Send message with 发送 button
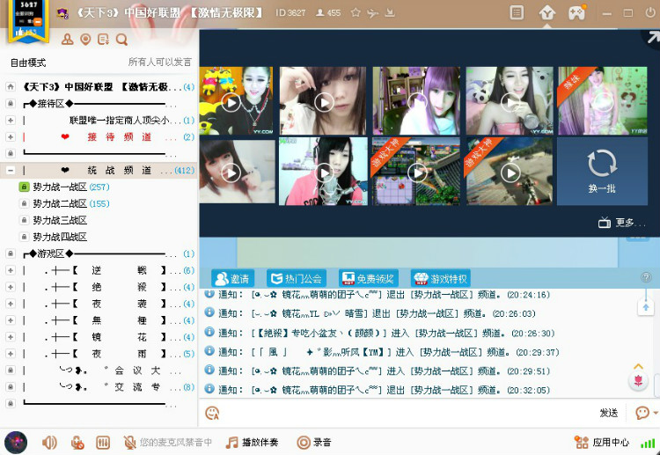660x455 pixels. tap(609, 413)
